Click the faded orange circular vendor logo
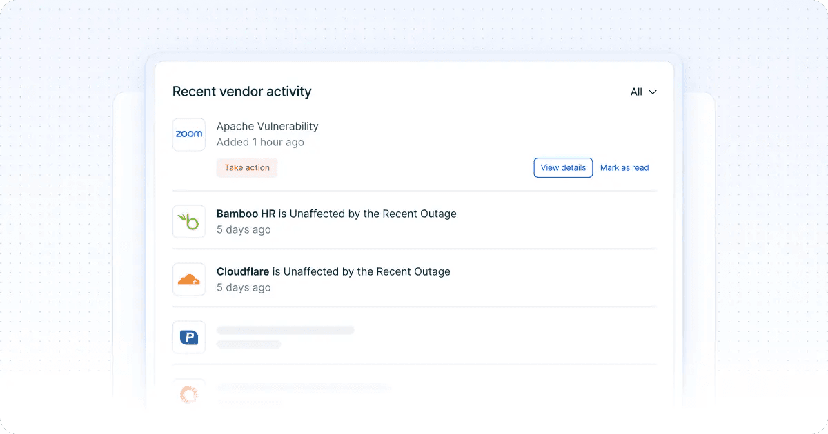 click(x=188, y=394)
